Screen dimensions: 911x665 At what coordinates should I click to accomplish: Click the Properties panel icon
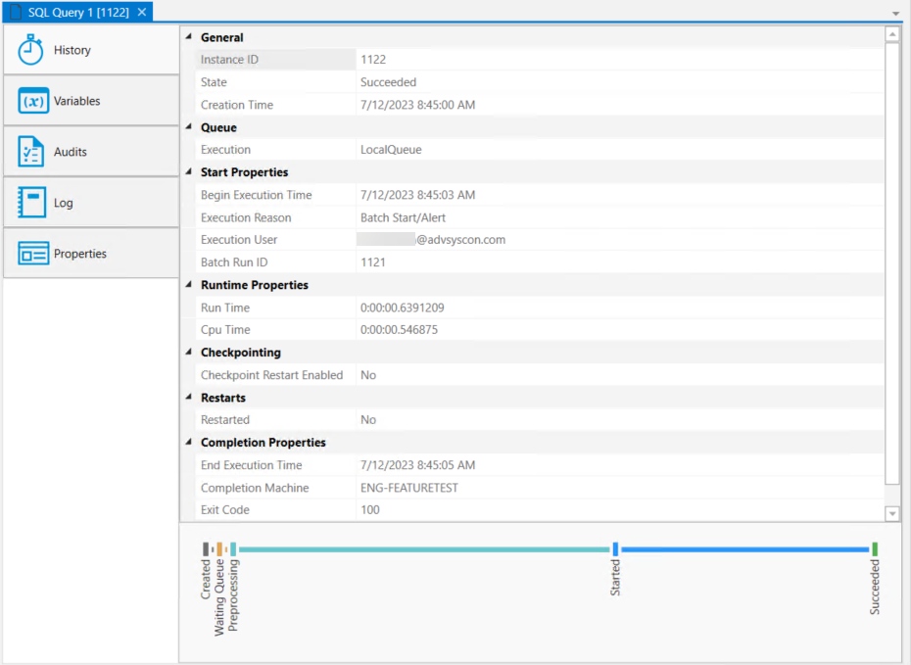[x=33, y=254]
